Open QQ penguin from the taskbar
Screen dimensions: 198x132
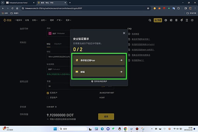[x=119, y=129]
